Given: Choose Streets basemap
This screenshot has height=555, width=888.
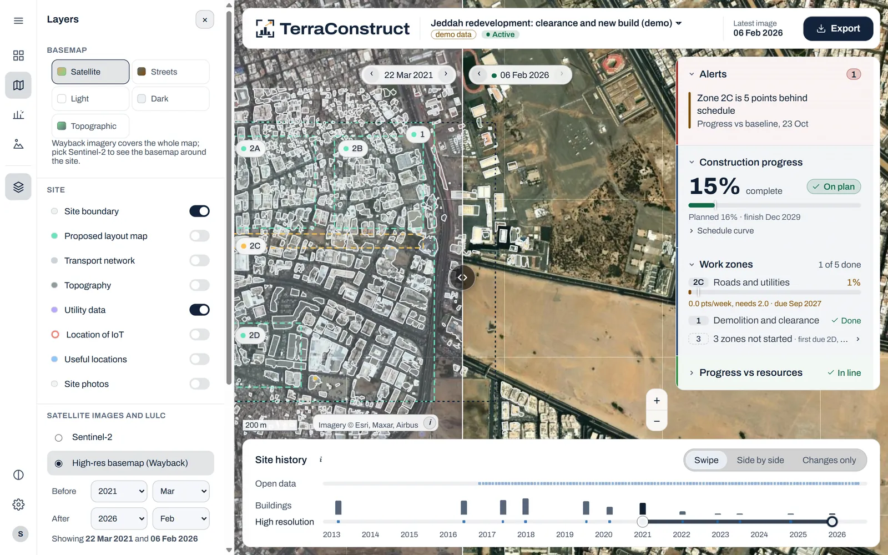Looking at the screenshot, I should 170,72.
